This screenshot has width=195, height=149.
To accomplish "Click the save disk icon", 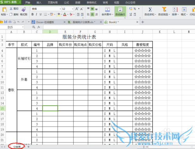I will coord(6,22).
